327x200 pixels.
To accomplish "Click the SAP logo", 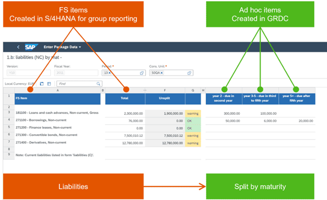I will 31,47.
